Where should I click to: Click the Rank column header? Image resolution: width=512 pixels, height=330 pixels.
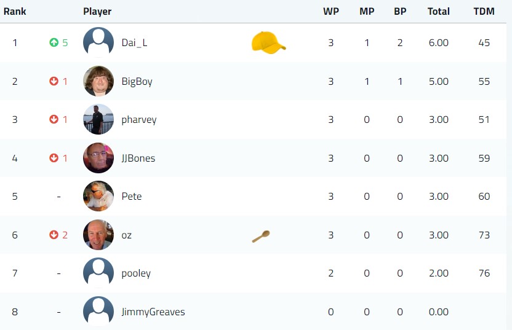(15, 12)
